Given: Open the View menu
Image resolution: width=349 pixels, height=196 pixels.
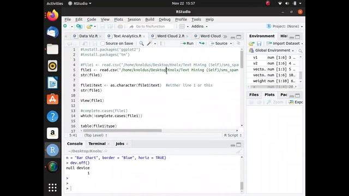Looking at the screenshot, I should [x=105, y=20].
